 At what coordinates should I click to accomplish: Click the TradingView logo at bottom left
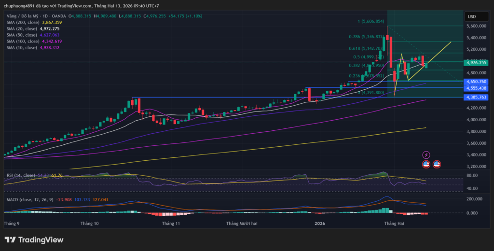(34, 240)
